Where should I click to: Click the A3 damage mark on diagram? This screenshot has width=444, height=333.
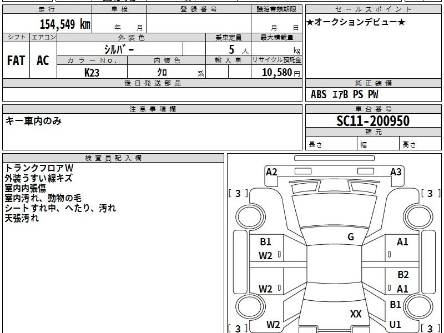point(396,172)
